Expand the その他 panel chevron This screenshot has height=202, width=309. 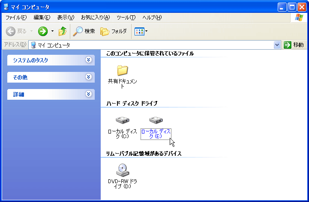click(88, 77)
